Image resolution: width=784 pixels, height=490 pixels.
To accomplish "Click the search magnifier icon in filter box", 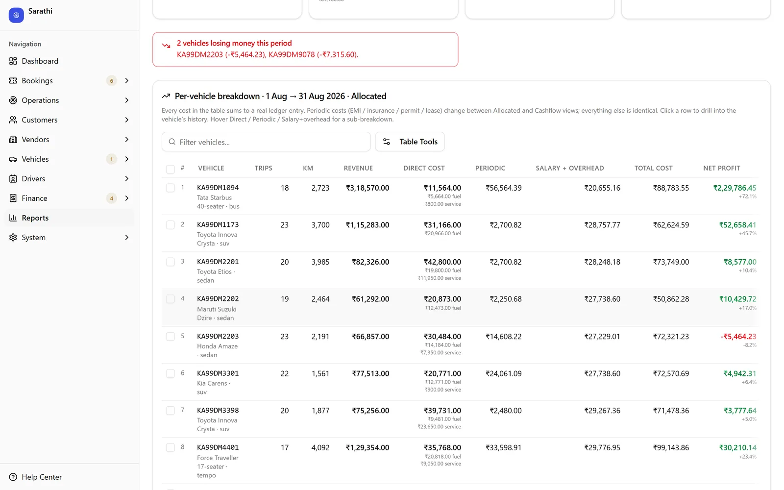I will point(172,142).
